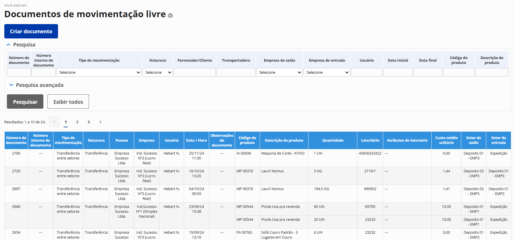Go to results page 3
This screenshot has height=240, width=515.
coord(89,122)
